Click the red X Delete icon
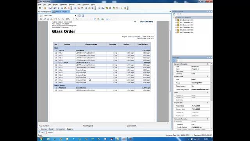Viewport: 250px width, 141px height. coord(69,8)
